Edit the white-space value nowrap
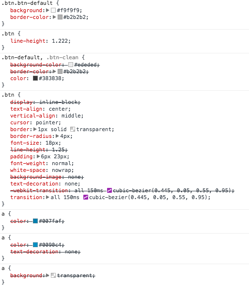The width and height of the screenshot is (249, 286). click(x=62, y=170)
